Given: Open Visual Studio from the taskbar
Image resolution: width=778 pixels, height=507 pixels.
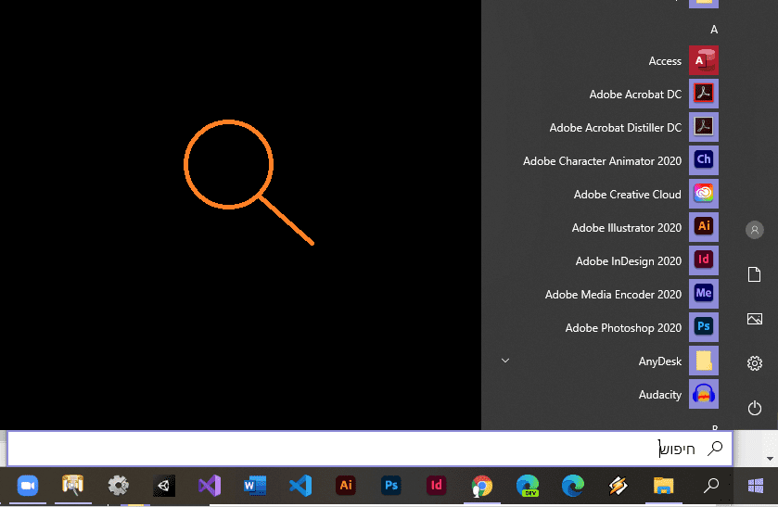Looking at the screenshot, I should (210, 486).
